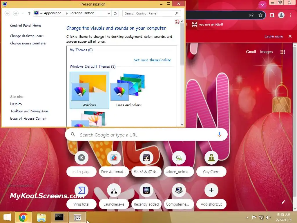
Task: Click Get more themes online
Action: 152,60
